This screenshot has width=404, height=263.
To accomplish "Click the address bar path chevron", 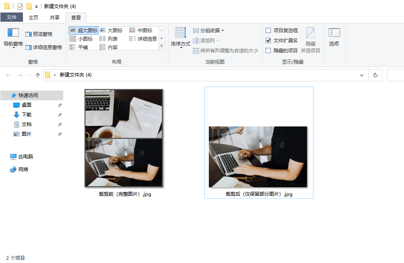I will (55, 75).
